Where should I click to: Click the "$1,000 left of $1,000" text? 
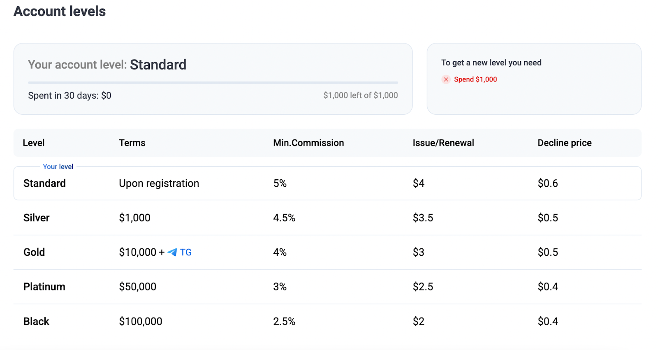click(x=360, y=95)
